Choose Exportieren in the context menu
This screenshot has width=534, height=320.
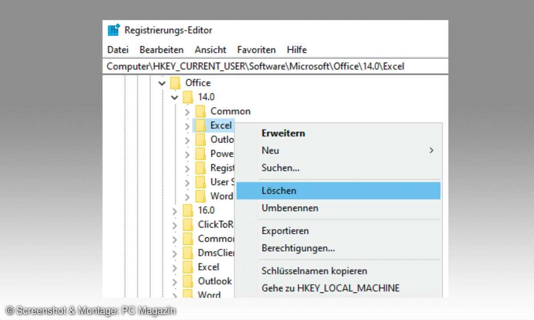click(x=338, y=231)
